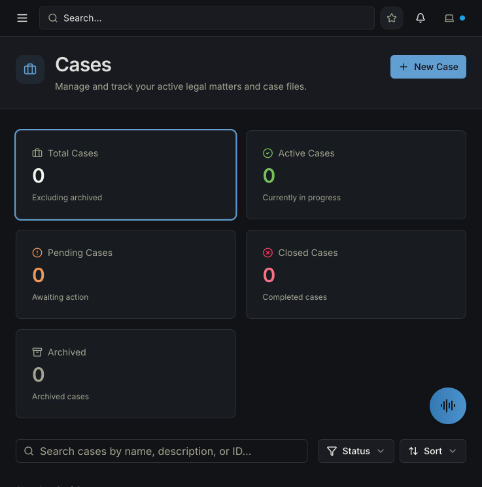Image resolution: width=482 pixels, height=487 pixels.
Task: Show the Archived cases card
Action: pos(126,374)
